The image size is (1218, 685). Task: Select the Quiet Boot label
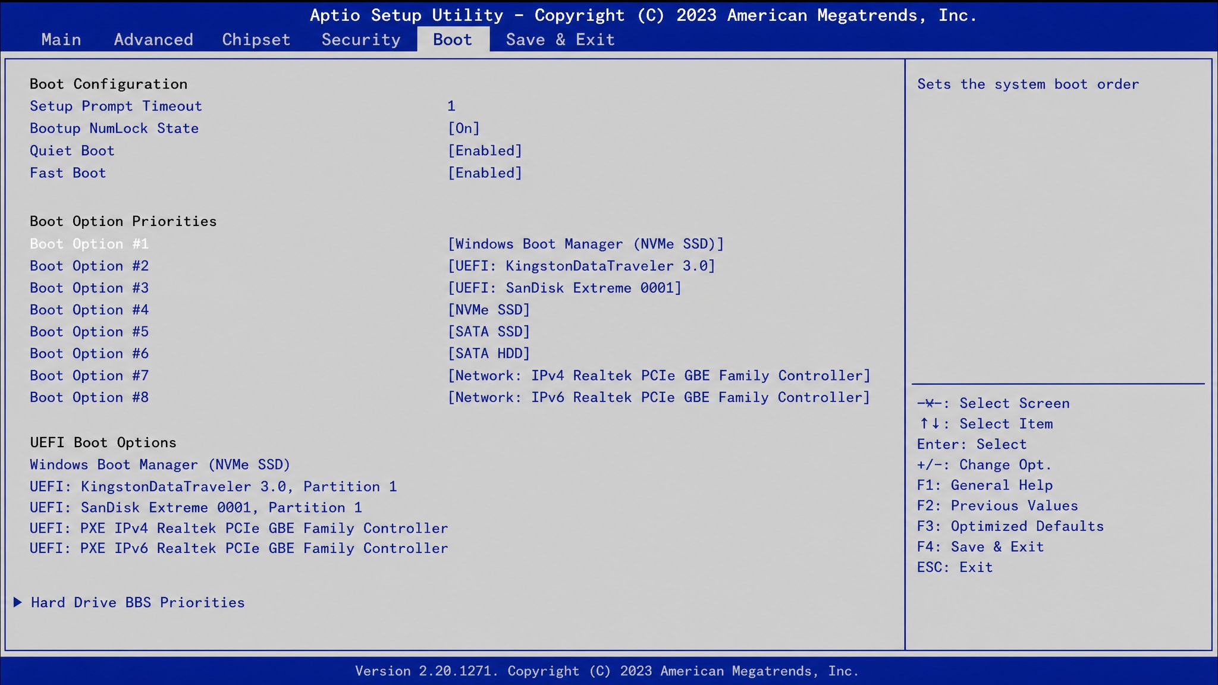[x=72, y=150]
